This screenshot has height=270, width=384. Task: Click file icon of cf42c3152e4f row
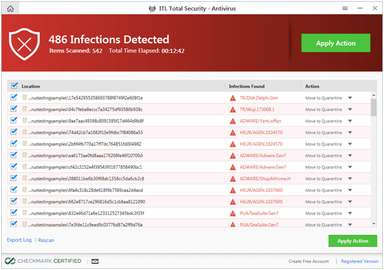(24, 167)
